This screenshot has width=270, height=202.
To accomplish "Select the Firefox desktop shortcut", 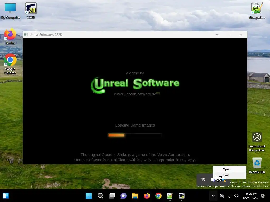I will pyautogui.click(x=10, y=36).
